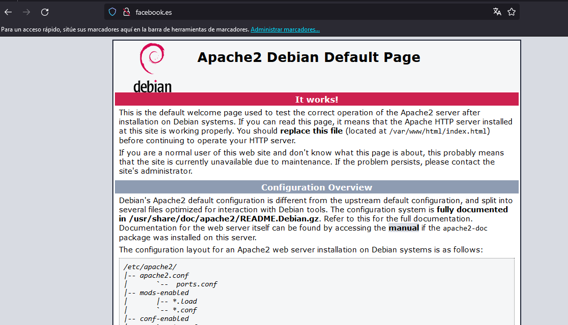Viewport: 568px width, 325px height.
Task: Click the *.load tree entry
Action: tap(185, 301)
